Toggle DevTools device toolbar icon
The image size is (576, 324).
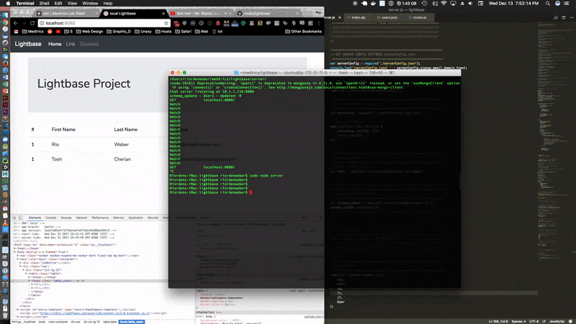(21, 218)
